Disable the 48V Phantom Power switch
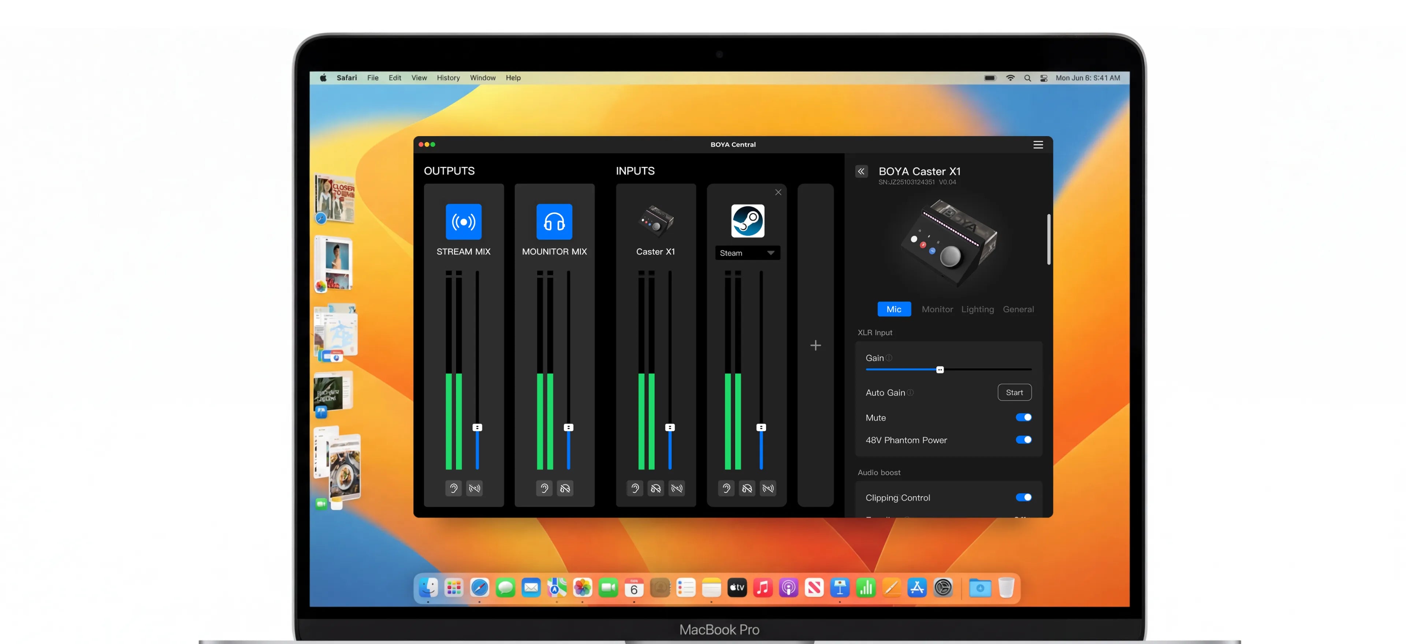Screen dimensions: 1406x644 tap(1023, 439)
